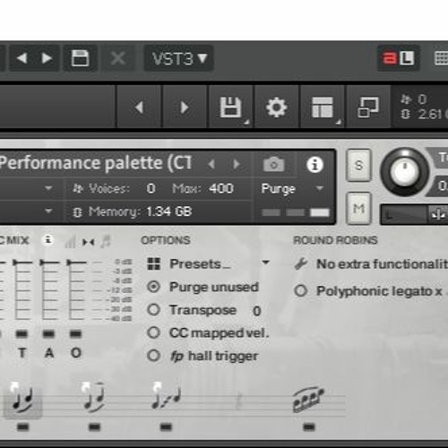
Task: Expand dropdown arrow left of Memory
Action: 48,211
